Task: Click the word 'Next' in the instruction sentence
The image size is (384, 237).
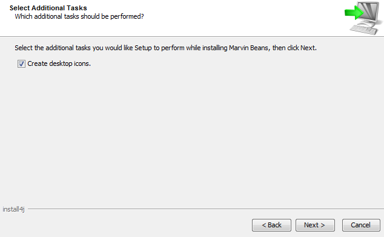Action: pyautogui.click(x=308, y=48)
